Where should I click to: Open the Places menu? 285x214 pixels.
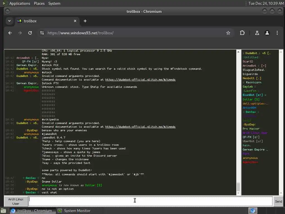[x=39, y=3]
